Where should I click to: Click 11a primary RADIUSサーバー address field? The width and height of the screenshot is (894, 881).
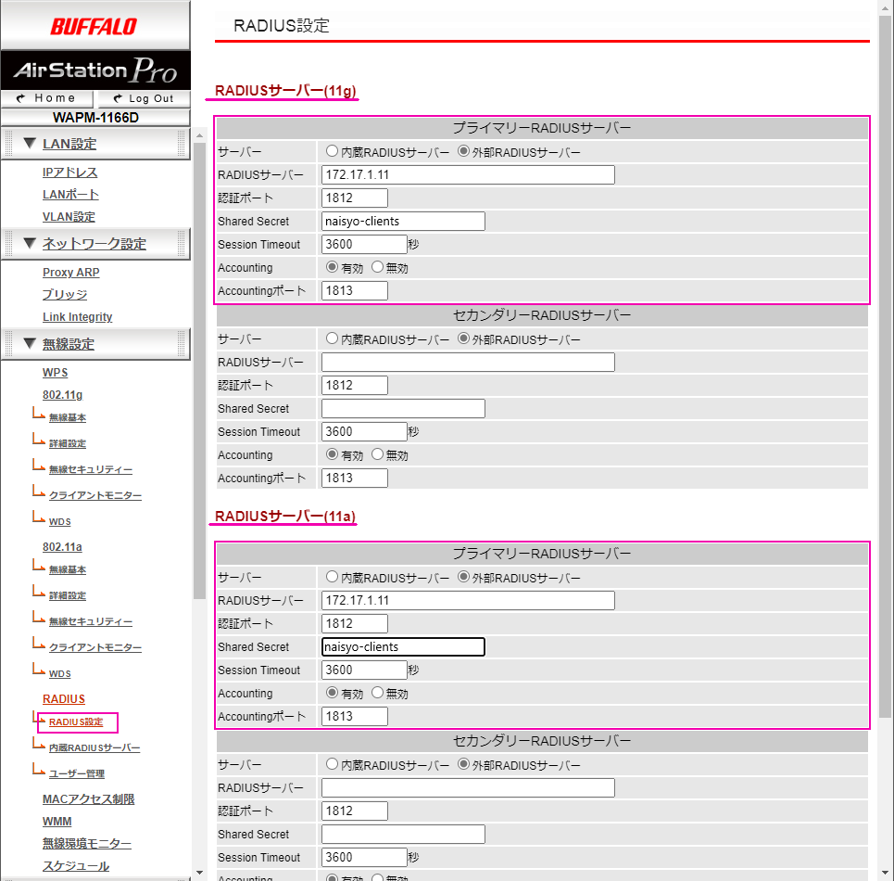tap(468, 600)
